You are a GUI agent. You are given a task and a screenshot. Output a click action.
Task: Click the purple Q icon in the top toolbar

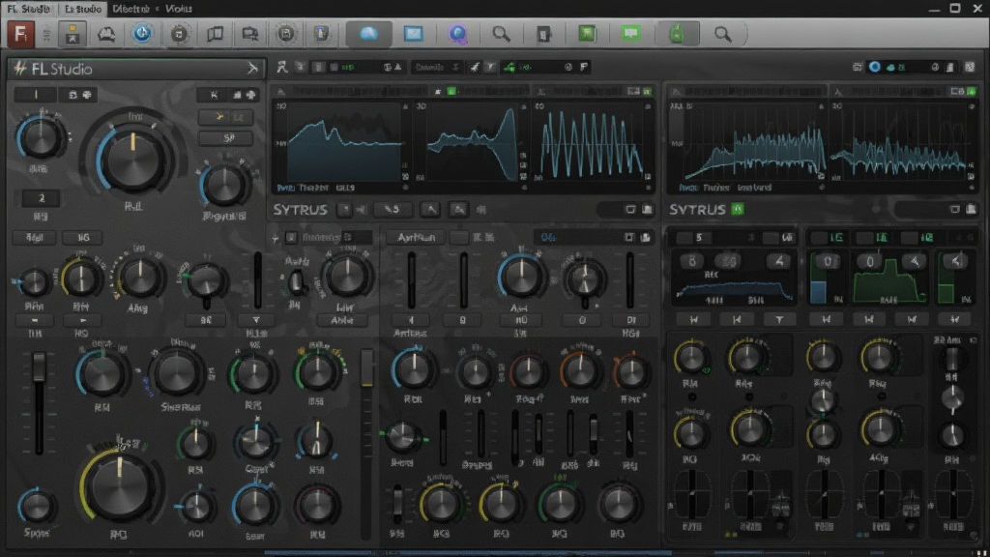pyautogui.click(x=457, y=34)
